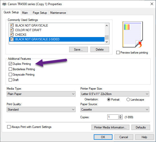The height and width of the screenshot is (142, 156).
Task: Click the Cancel button
Action: coord(124,137)
